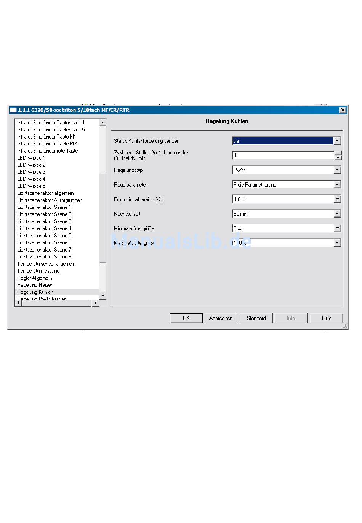The height and width of the screenshot is (523, 362).
Task: Open the Status Kühlanforderung senden dropdown
Action: pos(337,141)
